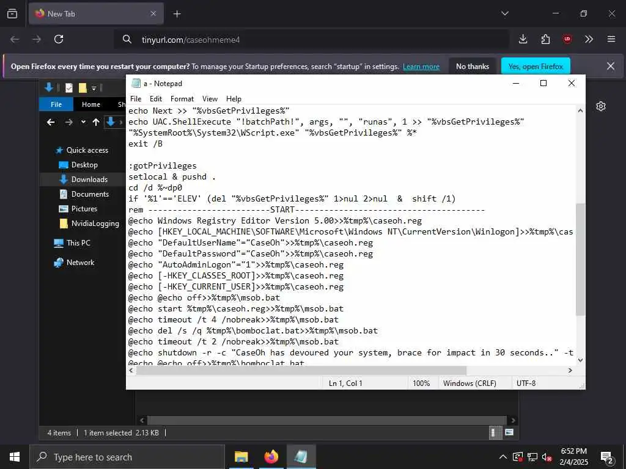This screenshot has width=626, height=469.
Task: Dismiss the Firefox startup notification bar
Action: 611,66
